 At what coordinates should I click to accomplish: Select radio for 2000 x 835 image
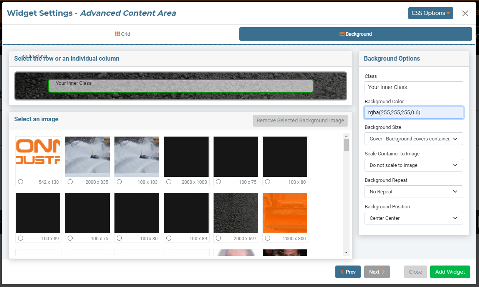(70, 182)
